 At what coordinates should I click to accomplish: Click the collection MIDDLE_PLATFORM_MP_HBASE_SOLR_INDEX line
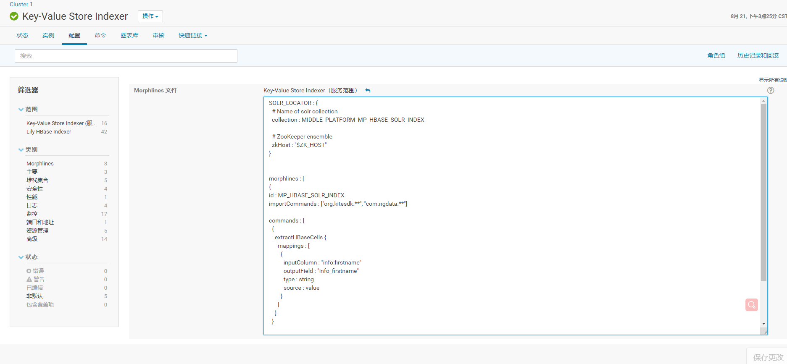pos(348,120)
